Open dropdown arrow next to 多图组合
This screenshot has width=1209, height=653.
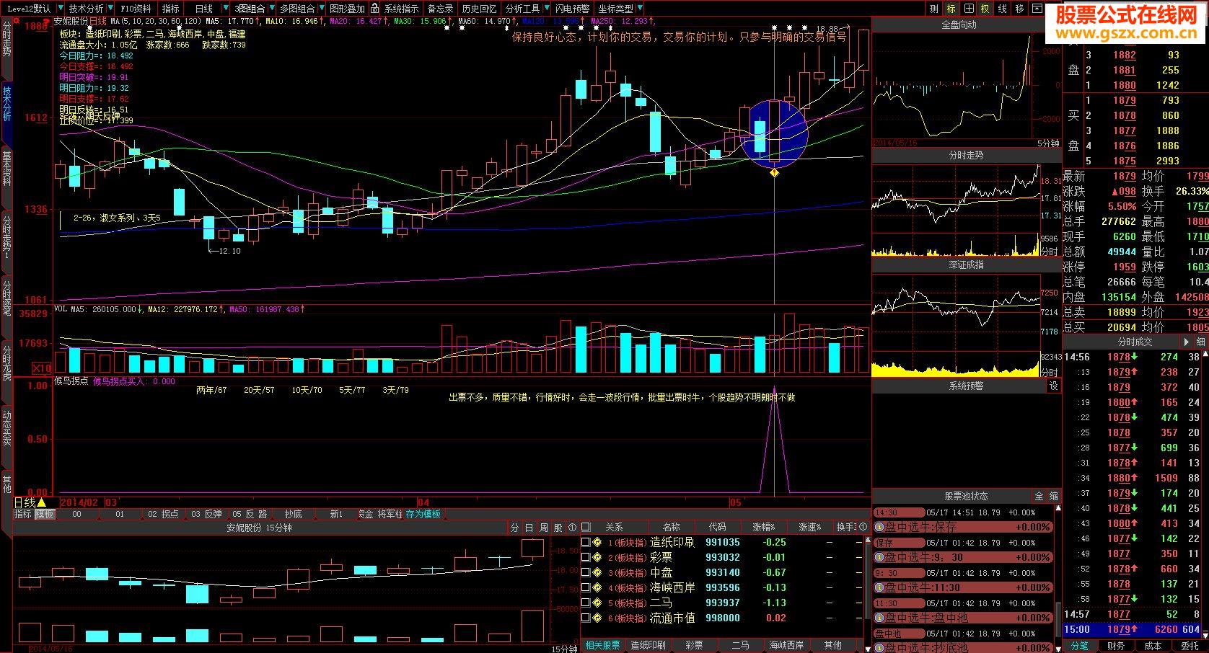coord(321,9)
